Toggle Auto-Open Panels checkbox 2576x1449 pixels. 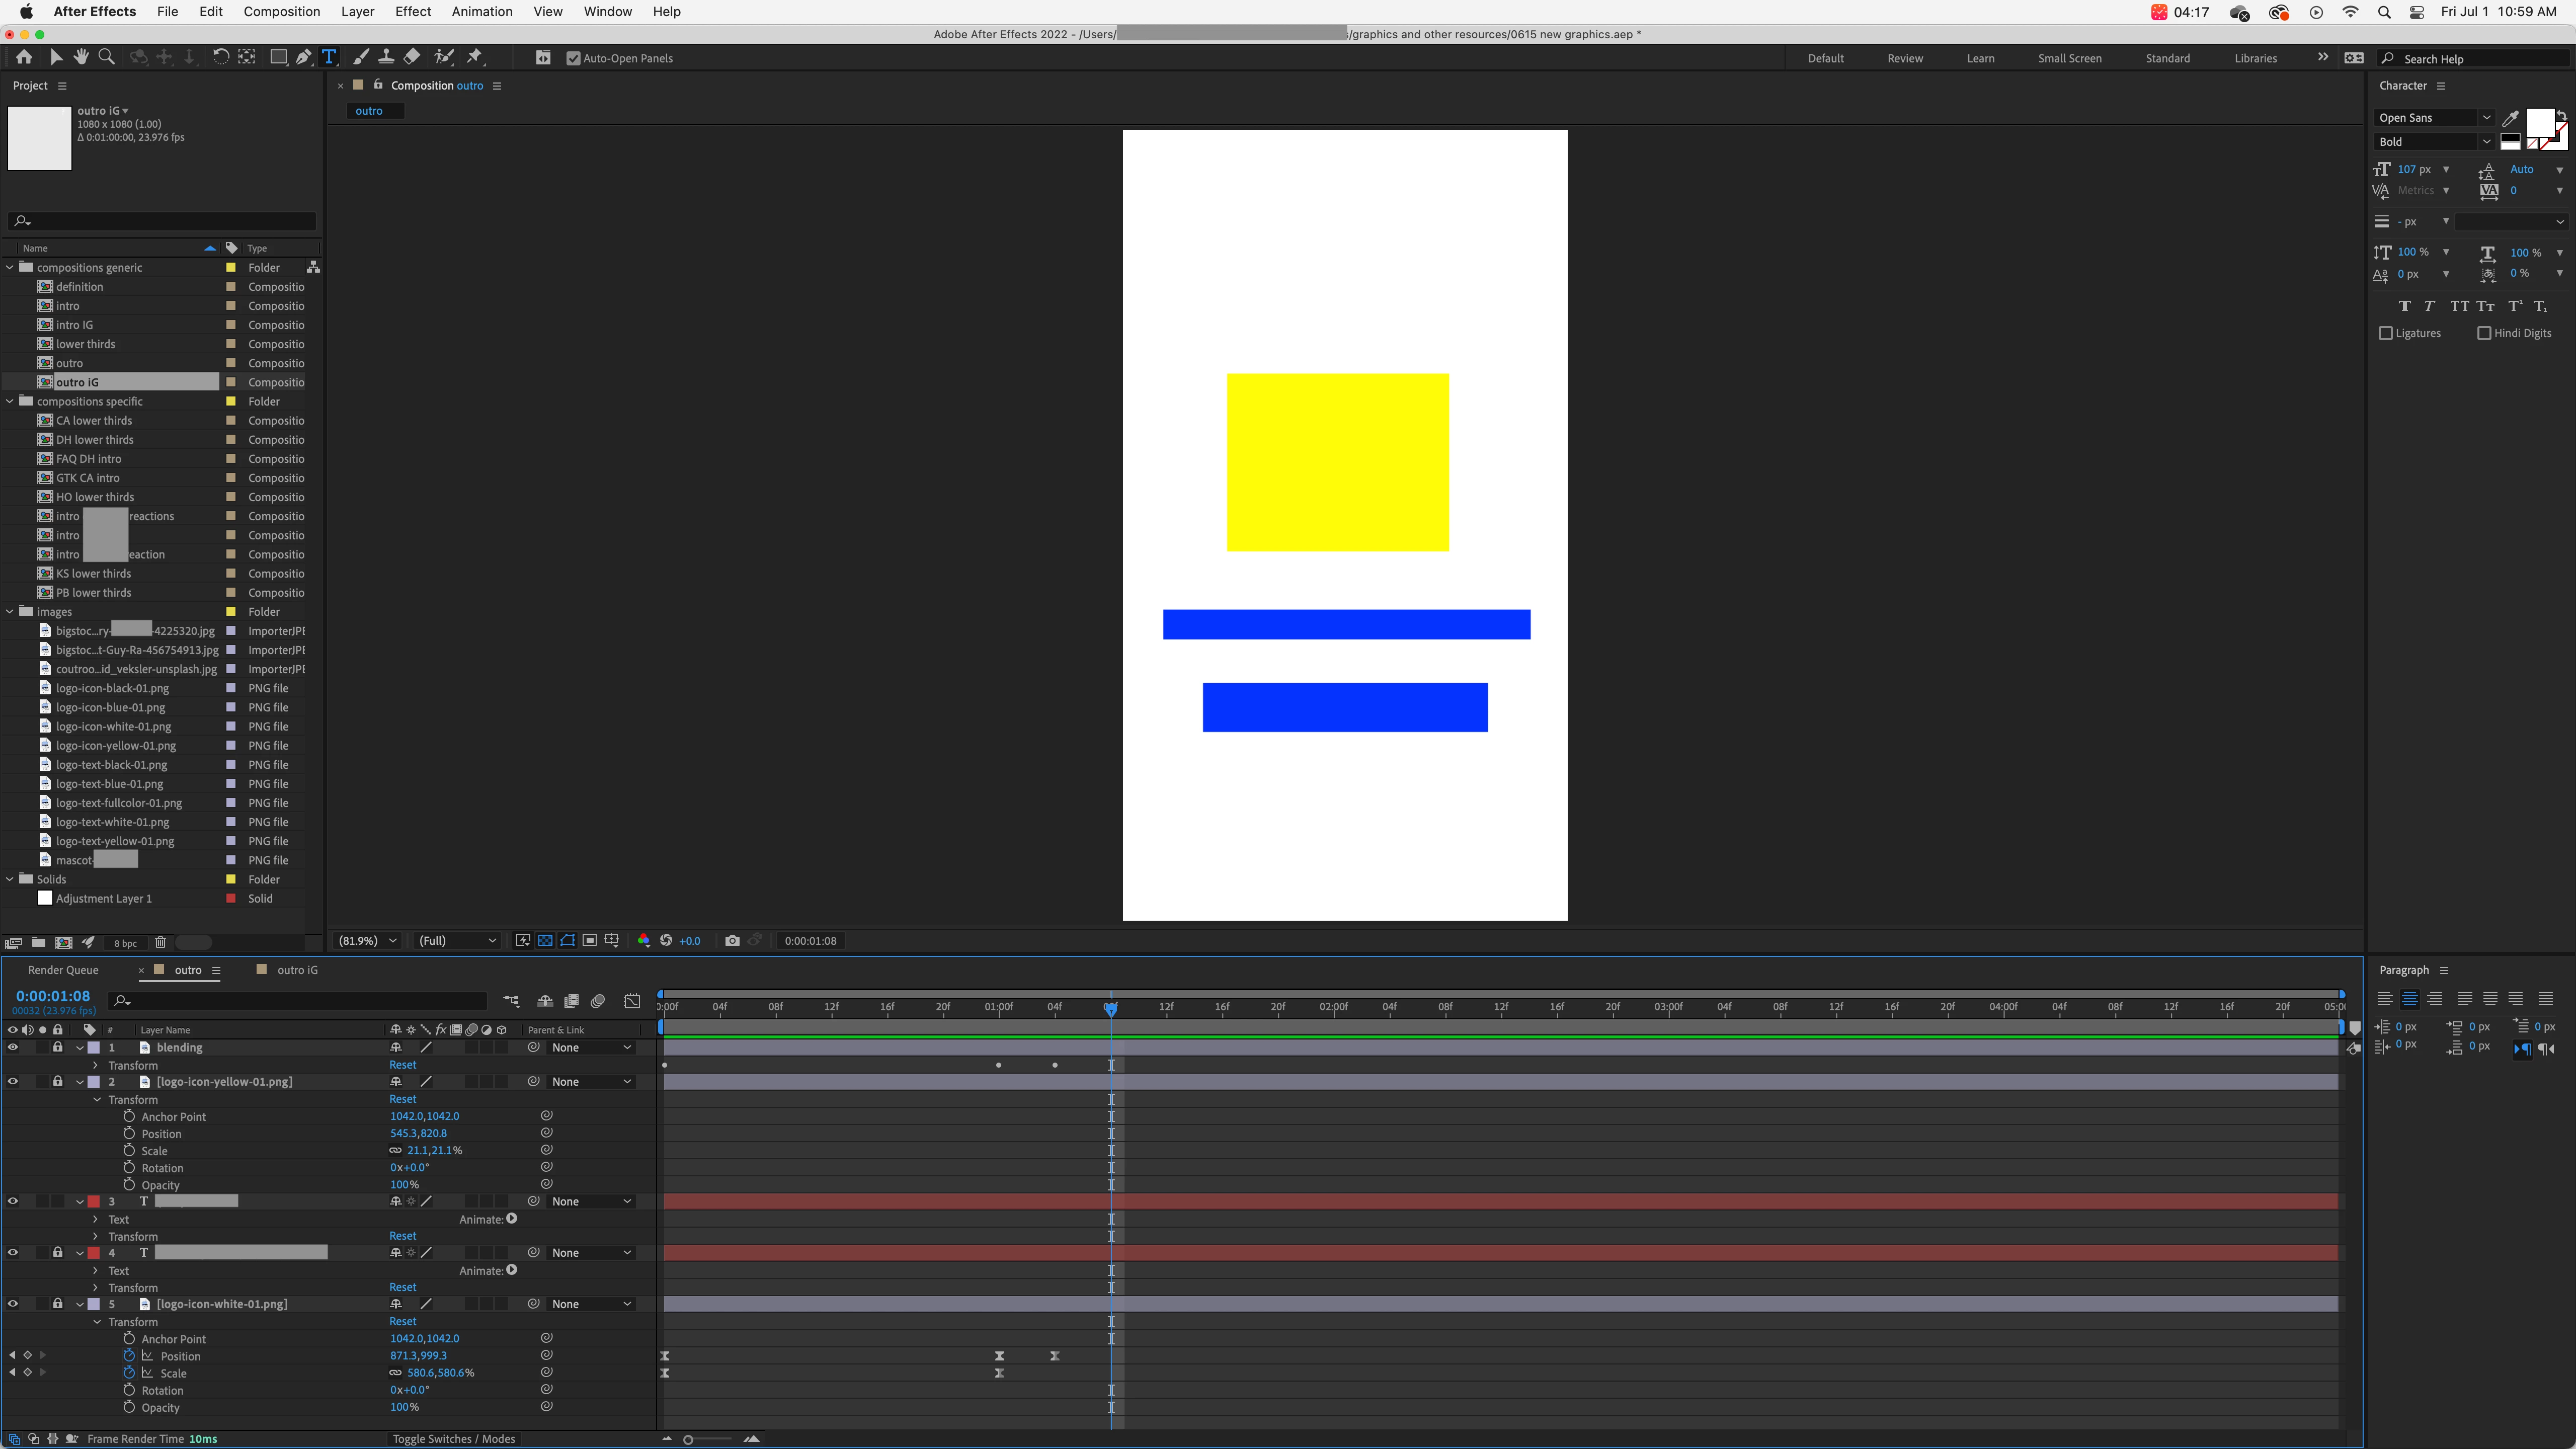573,58
